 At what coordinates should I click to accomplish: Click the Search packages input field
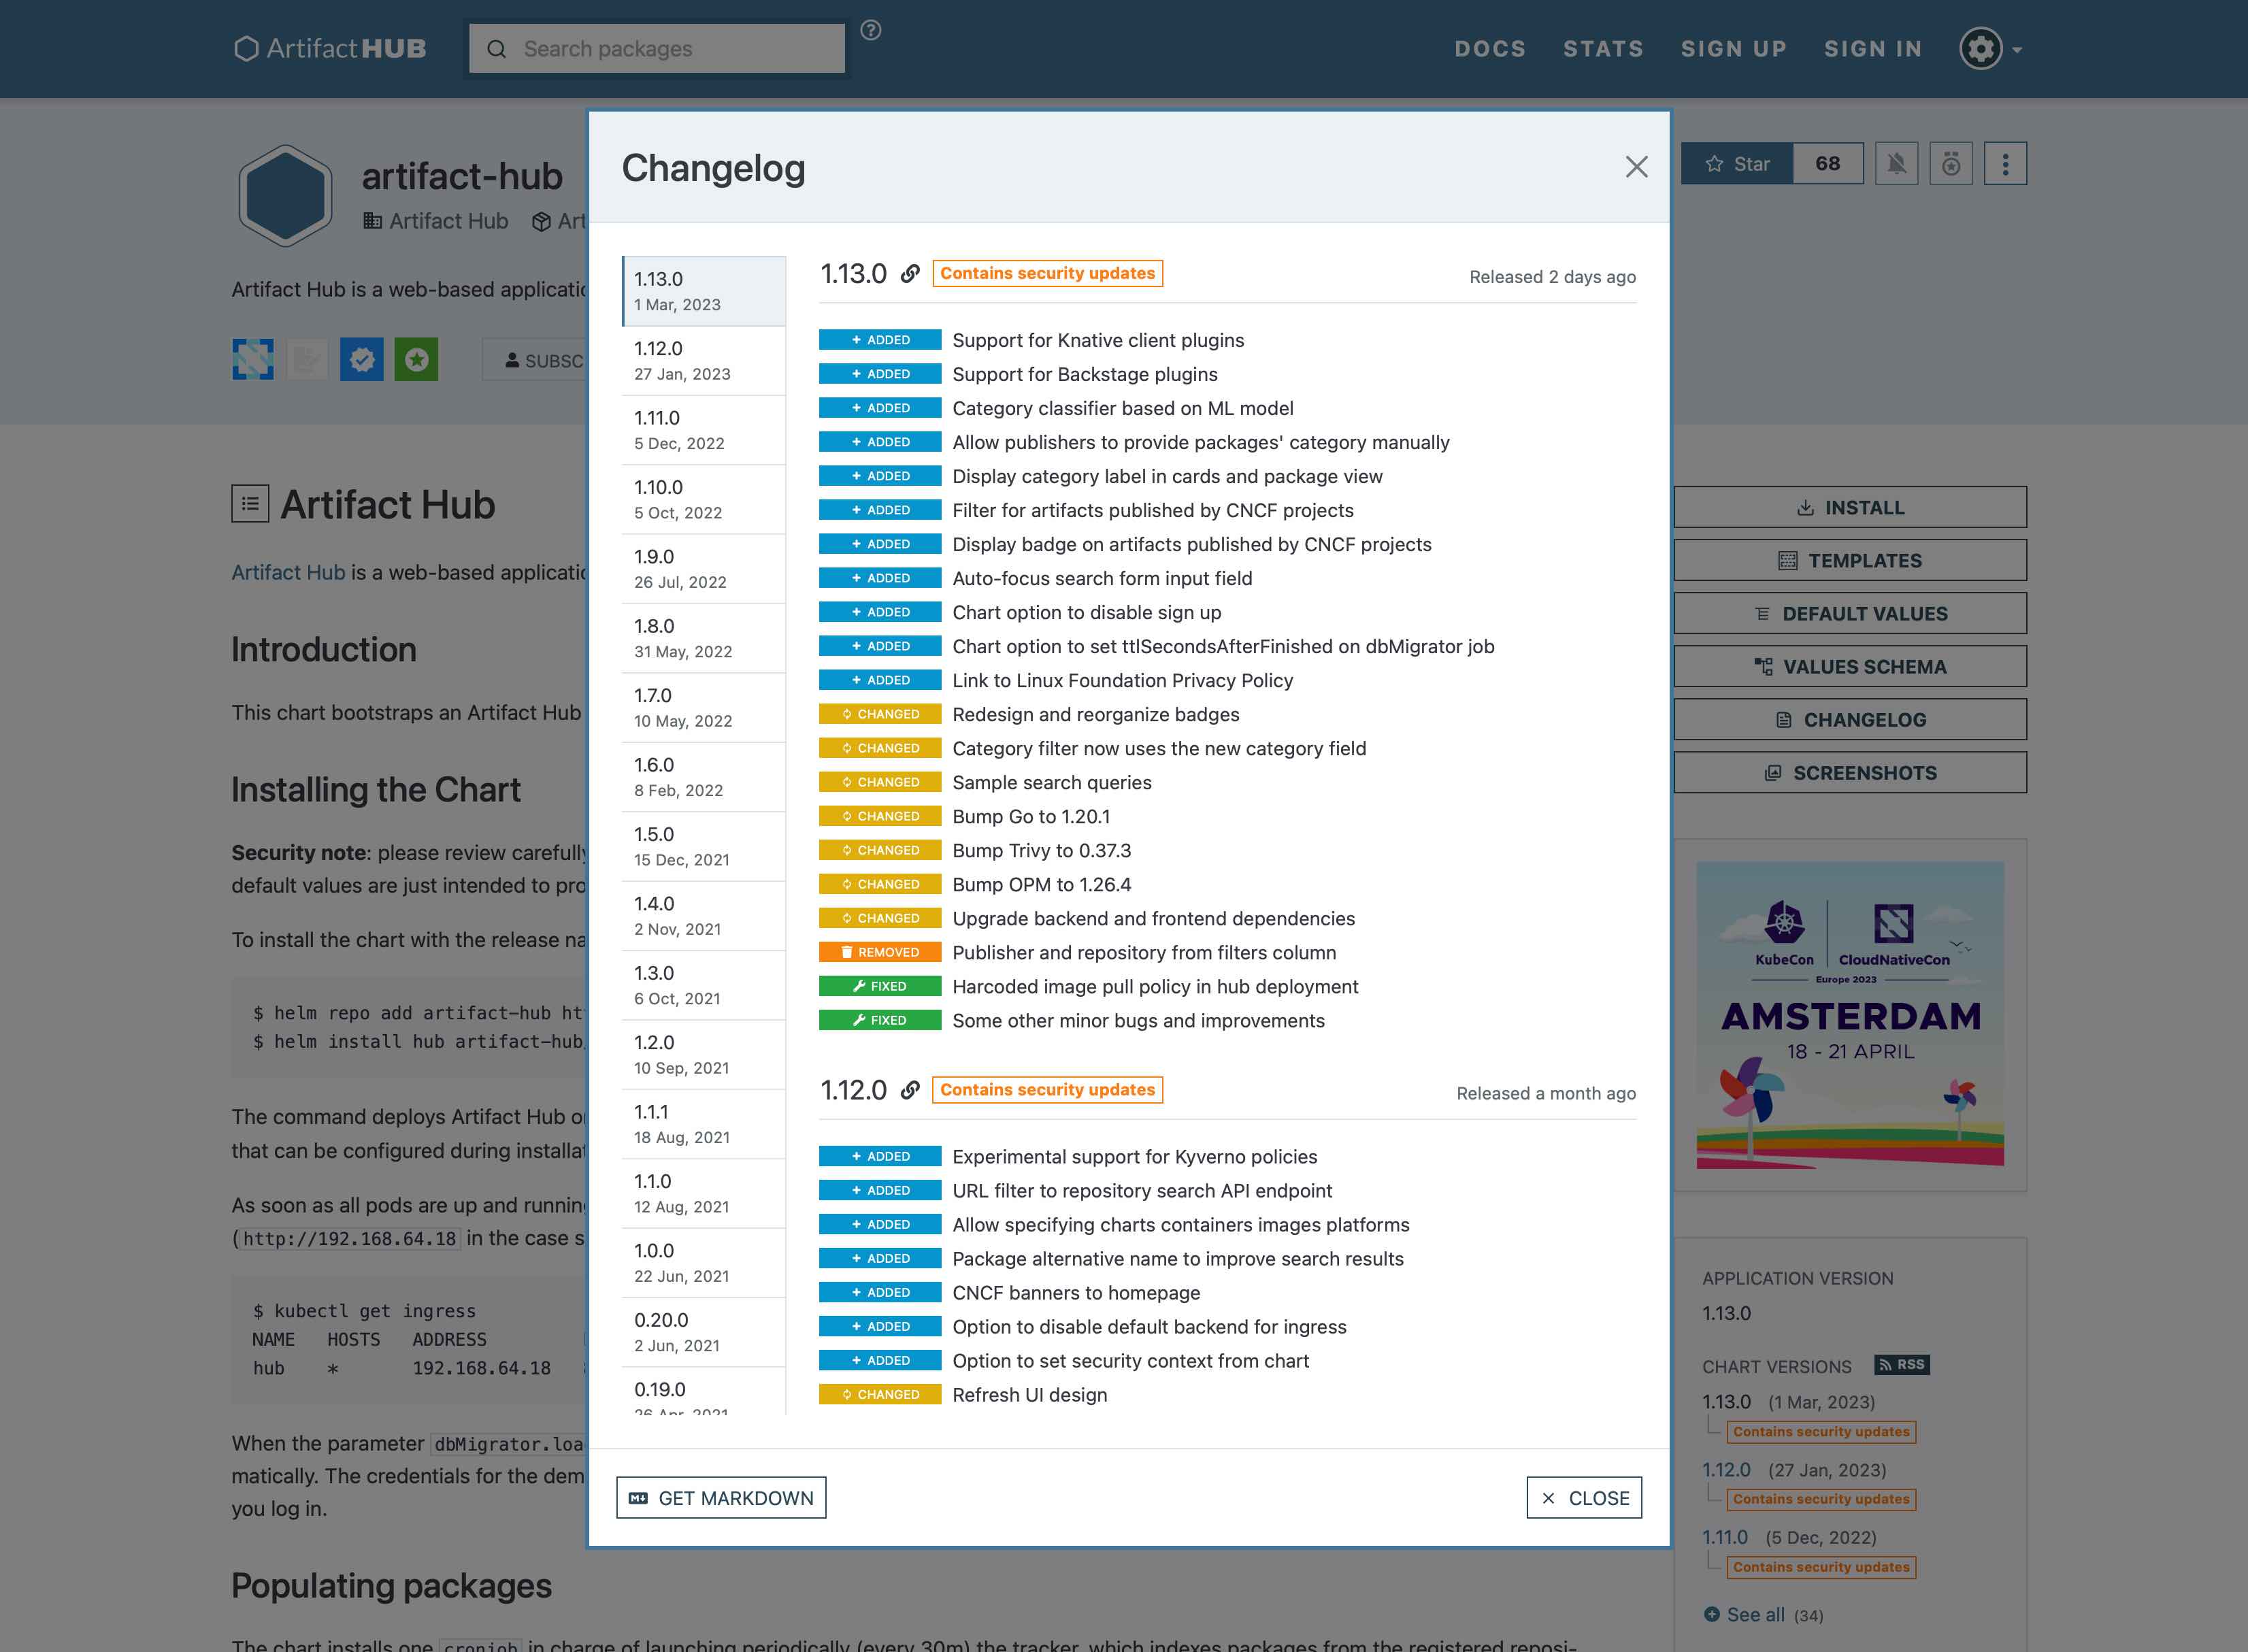click(670, 49)
